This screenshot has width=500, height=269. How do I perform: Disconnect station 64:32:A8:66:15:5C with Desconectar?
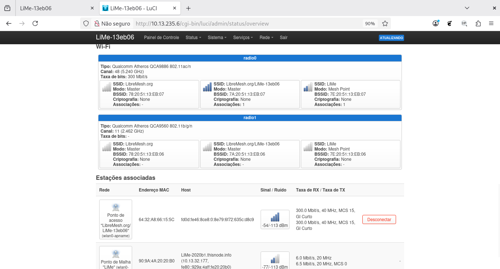(x=379, y=220)
